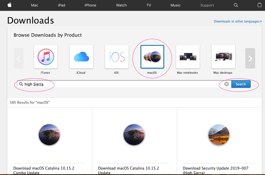Open the shopping bag icon

click(x=259, y=5)
